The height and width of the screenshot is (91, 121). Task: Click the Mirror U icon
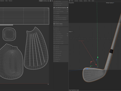(x=54, y=28)
